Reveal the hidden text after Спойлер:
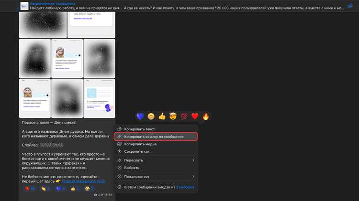Viewport: 359px width, 201px height. click(x=52, y=145)
